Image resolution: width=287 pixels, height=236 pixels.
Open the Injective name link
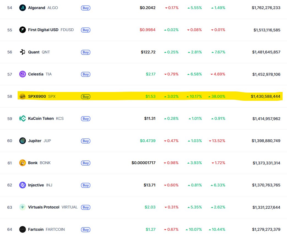[36, 185]
